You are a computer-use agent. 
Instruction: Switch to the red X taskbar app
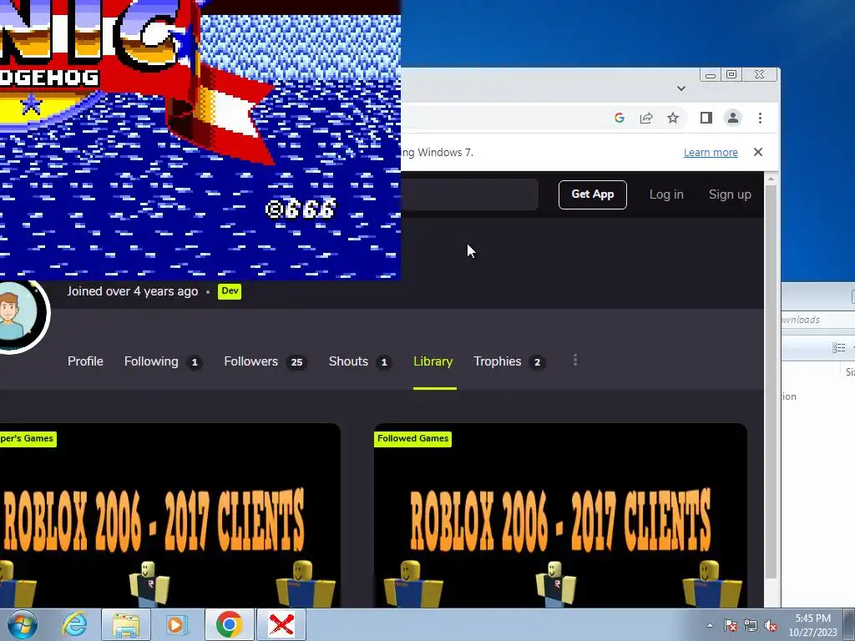point(281,624)
